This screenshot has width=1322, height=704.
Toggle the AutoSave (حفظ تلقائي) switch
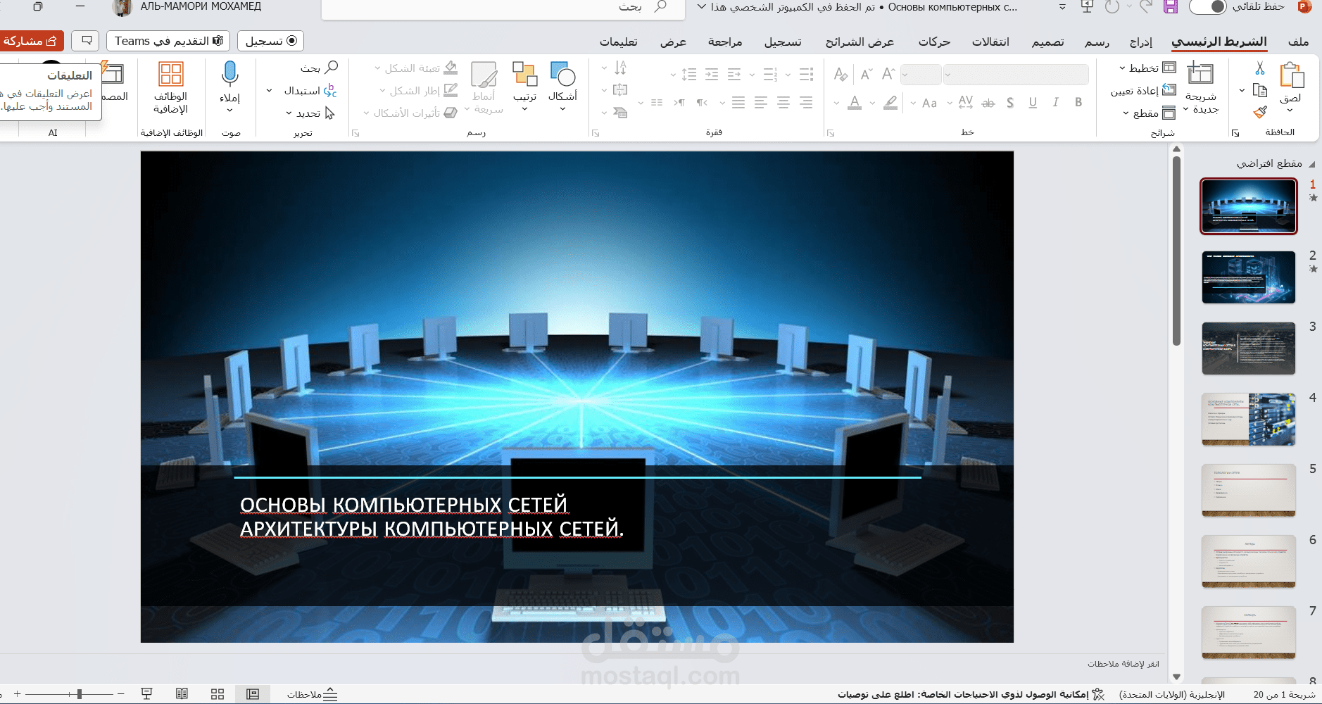(1208, 7)
